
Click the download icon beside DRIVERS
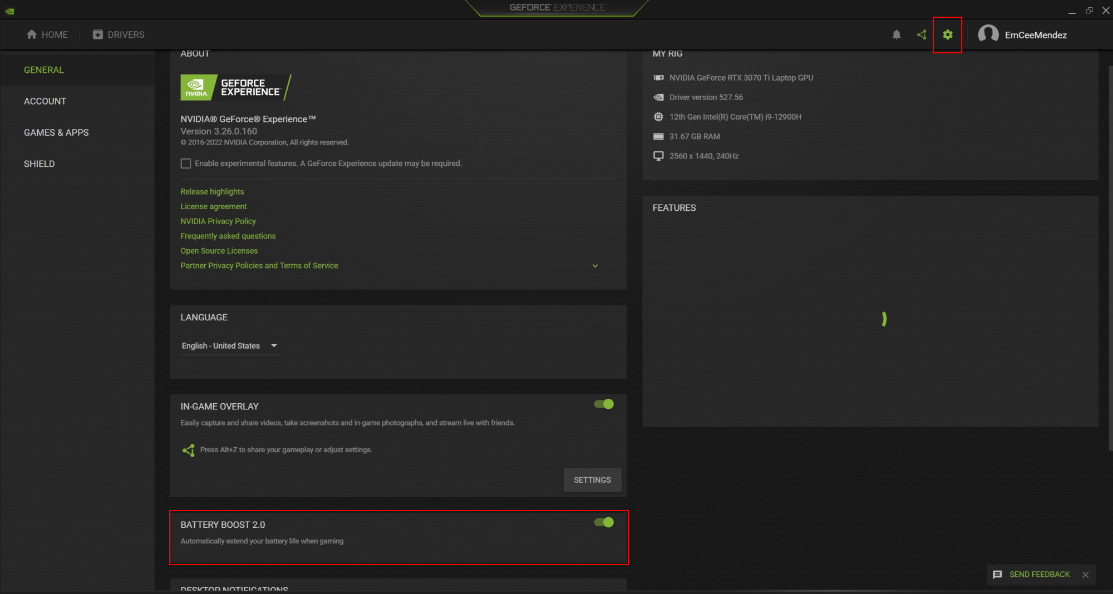[x=98, y=34]
